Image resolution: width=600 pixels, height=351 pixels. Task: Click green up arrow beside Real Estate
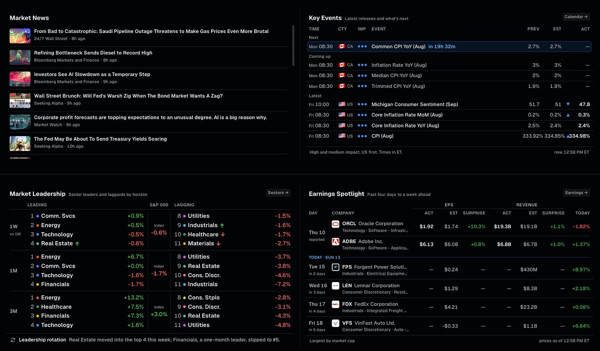click(77, 244)
